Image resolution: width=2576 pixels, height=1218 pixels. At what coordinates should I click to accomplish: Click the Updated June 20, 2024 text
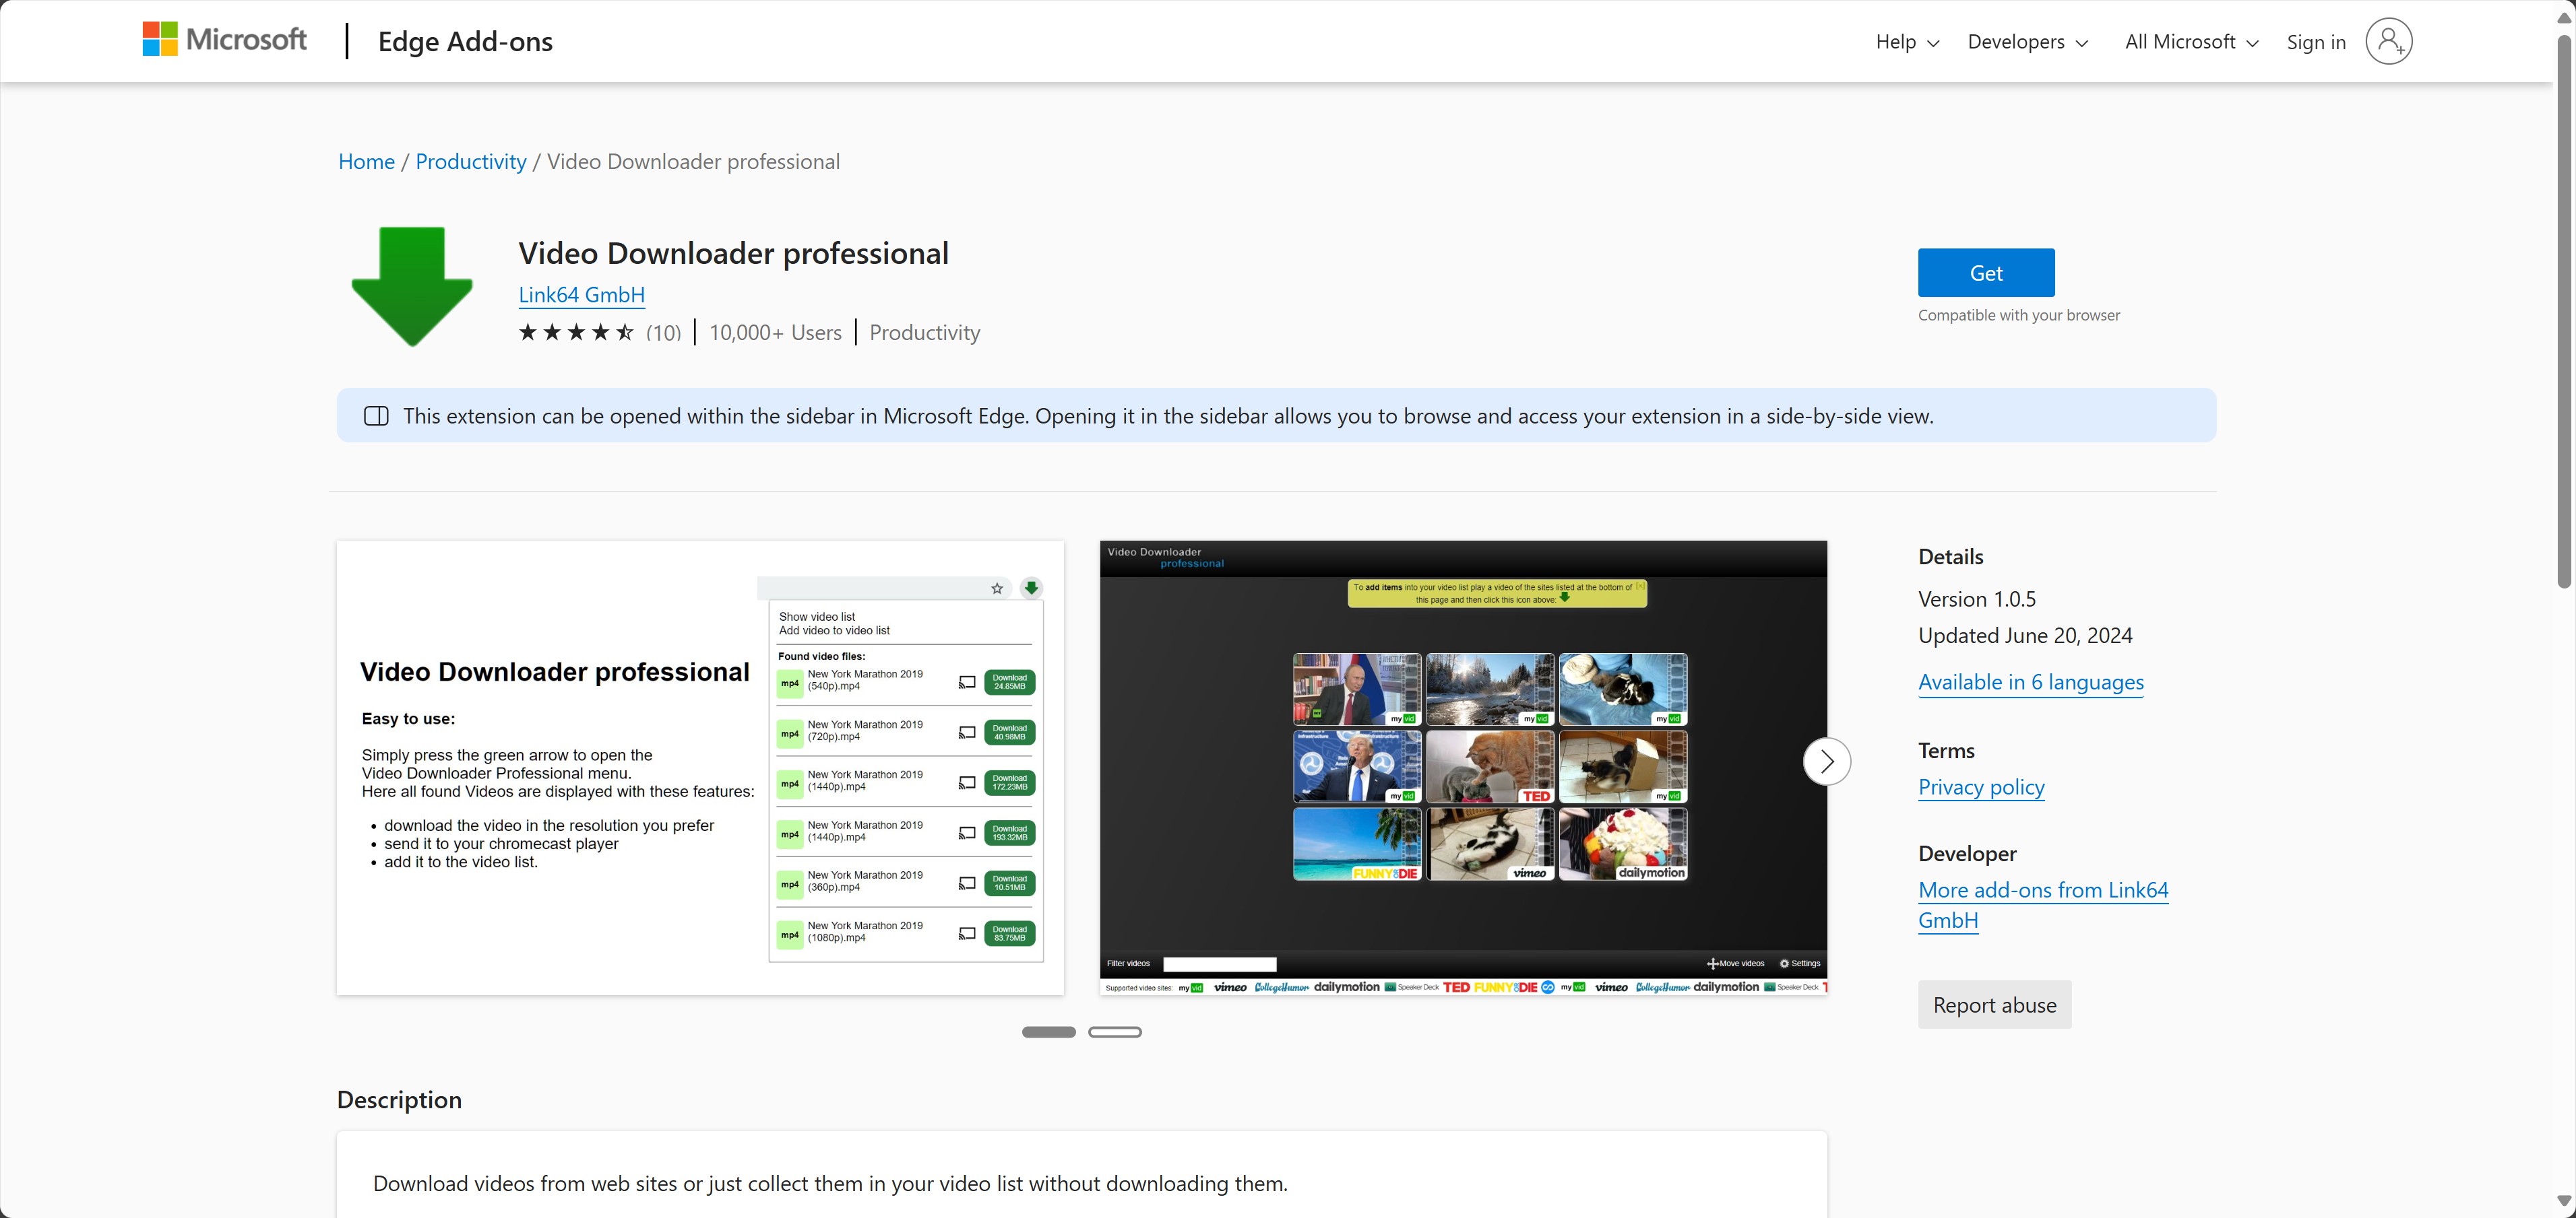click(2025, 636)
